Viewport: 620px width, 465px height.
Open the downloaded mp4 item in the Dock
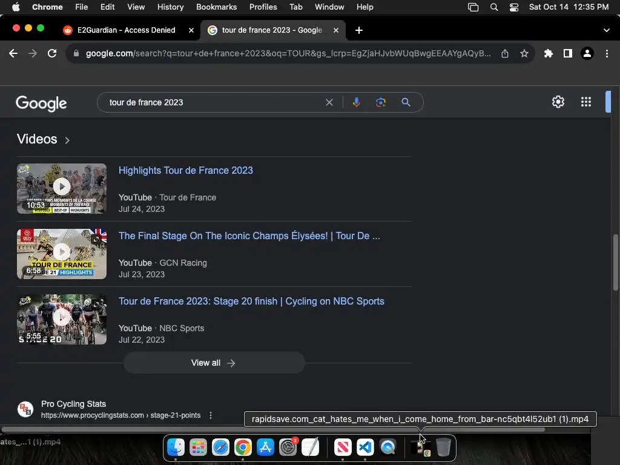coord(420,447)
